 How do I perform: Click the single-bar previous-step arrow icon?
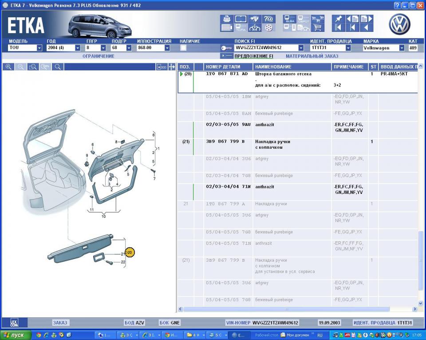pos(353,27)
